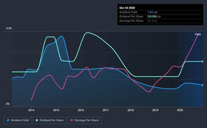The height and width of the screenshot is (128, 207).
Task: Click the 'Past' label in chart
Action: coord(198,34)
